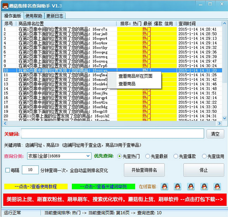228x217 pixels.
Task: Click the 关键词 input field
Action: click(x=112, y=134)
